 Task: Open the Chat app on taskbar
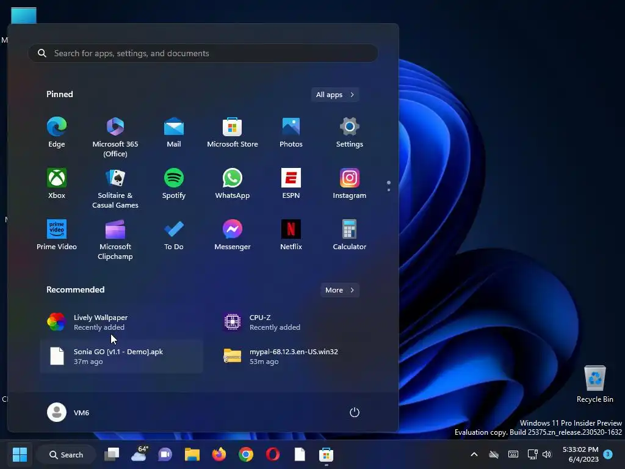pyautogui.click(x=165, y=454)
